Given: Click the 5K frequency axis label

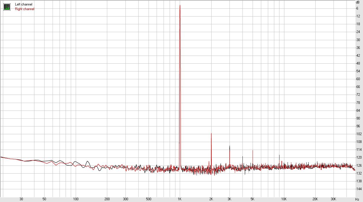Looking at the screenshot, I should 253,199.
